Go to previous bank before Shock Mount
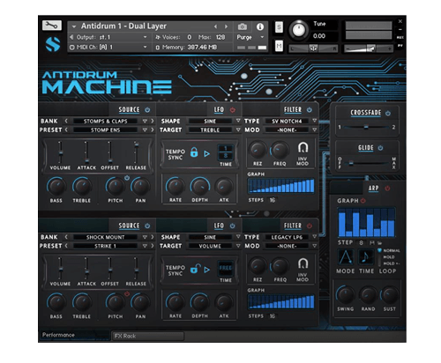The height and width of the screenshot is (363, 441). coord(66,237)
